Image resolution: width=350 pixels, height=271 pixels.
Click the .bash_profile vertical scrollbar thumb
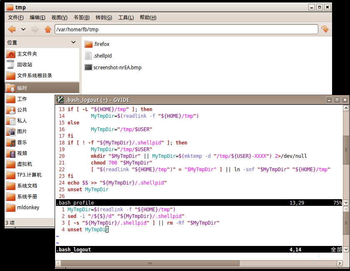346,149
